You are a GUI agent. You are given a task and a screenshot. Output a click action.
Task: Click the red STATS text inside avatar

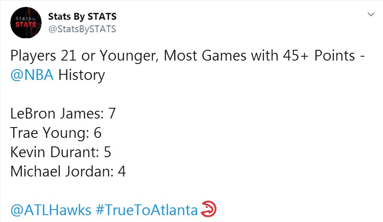(26, 24)
